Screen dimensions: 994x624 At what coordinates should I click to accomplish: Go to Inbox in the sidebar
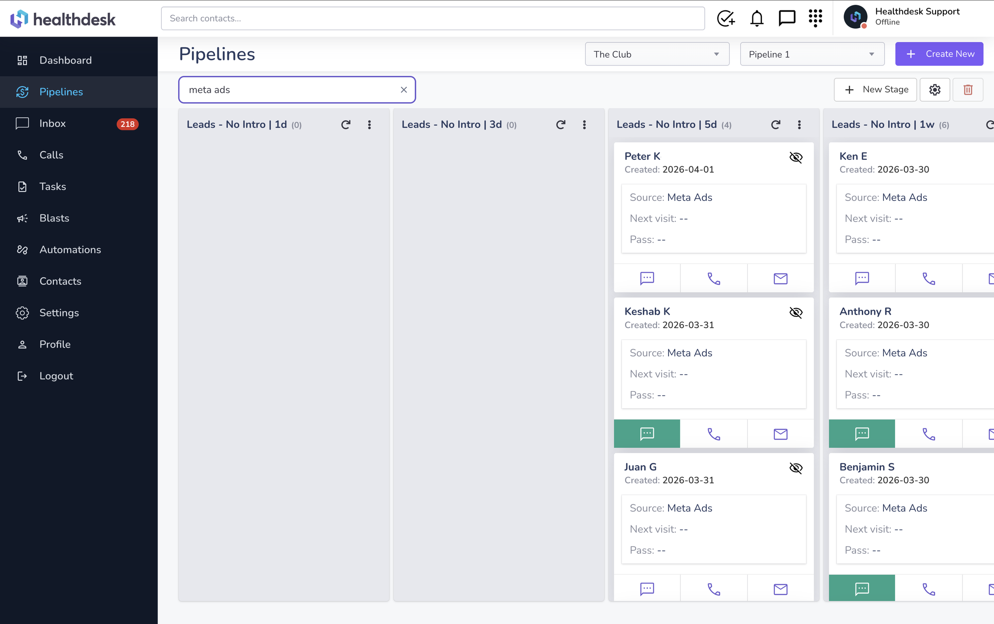pos(52,123)
